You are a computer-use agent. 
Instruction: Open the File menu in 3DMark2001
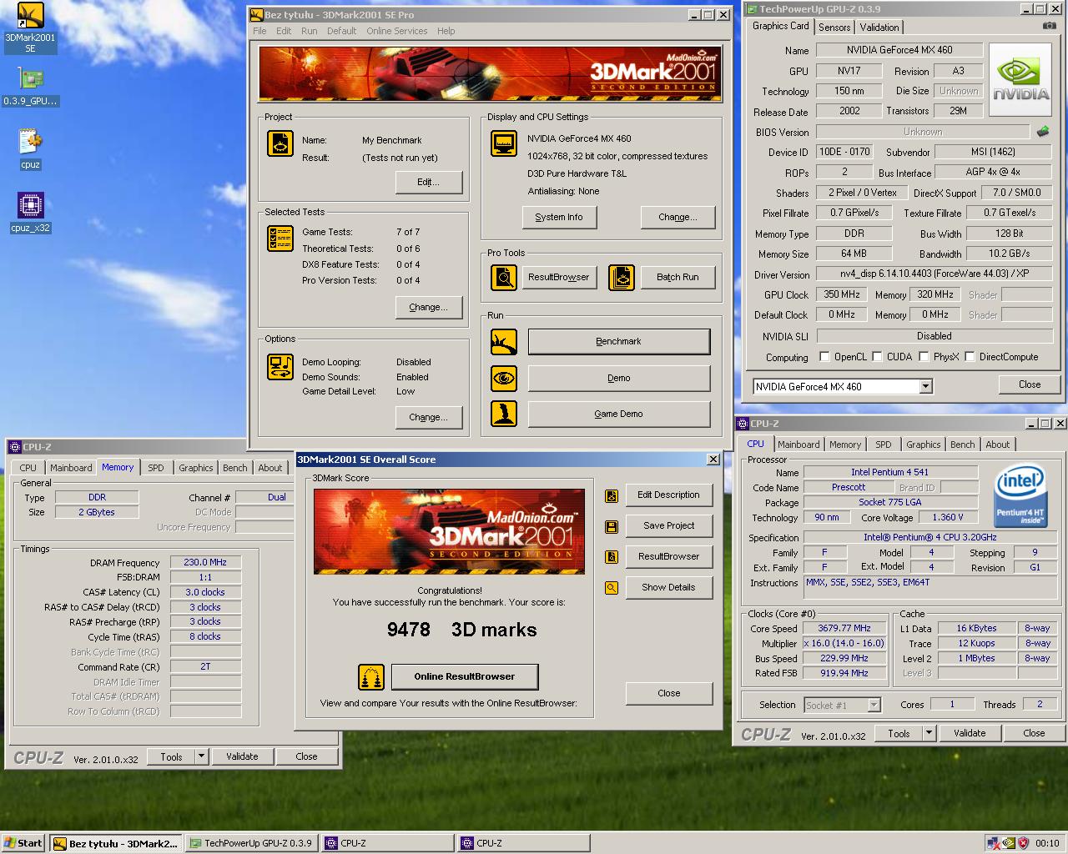259,31
